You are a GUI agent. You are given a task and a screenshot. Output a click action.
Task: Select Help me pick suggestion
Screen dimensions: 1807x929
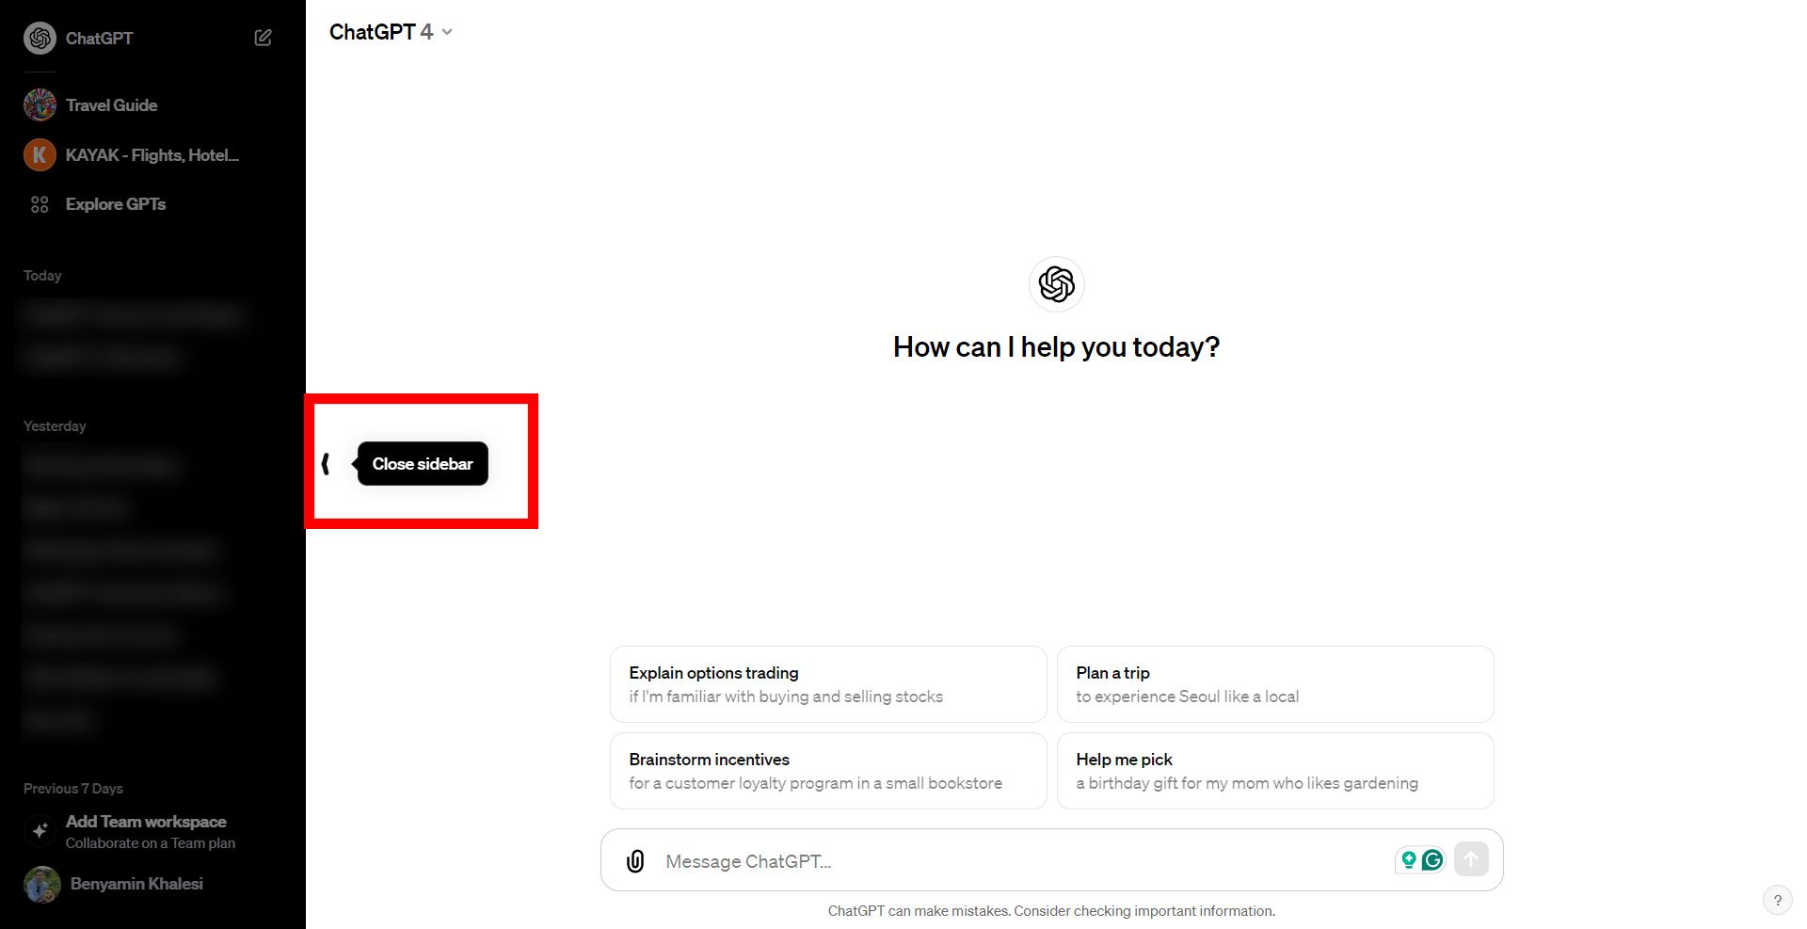[1275, 771]
